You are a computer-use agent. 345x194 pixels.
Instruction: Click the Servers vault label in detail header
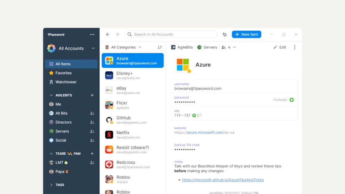tap(207, 47)
